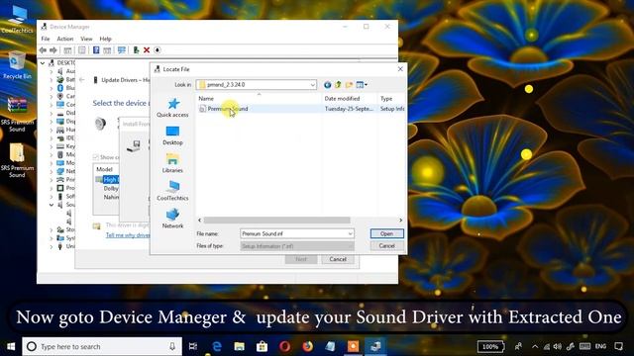Open the Action Center notification icon
This screenshot has height=356, width=634.
pos(618,346)
